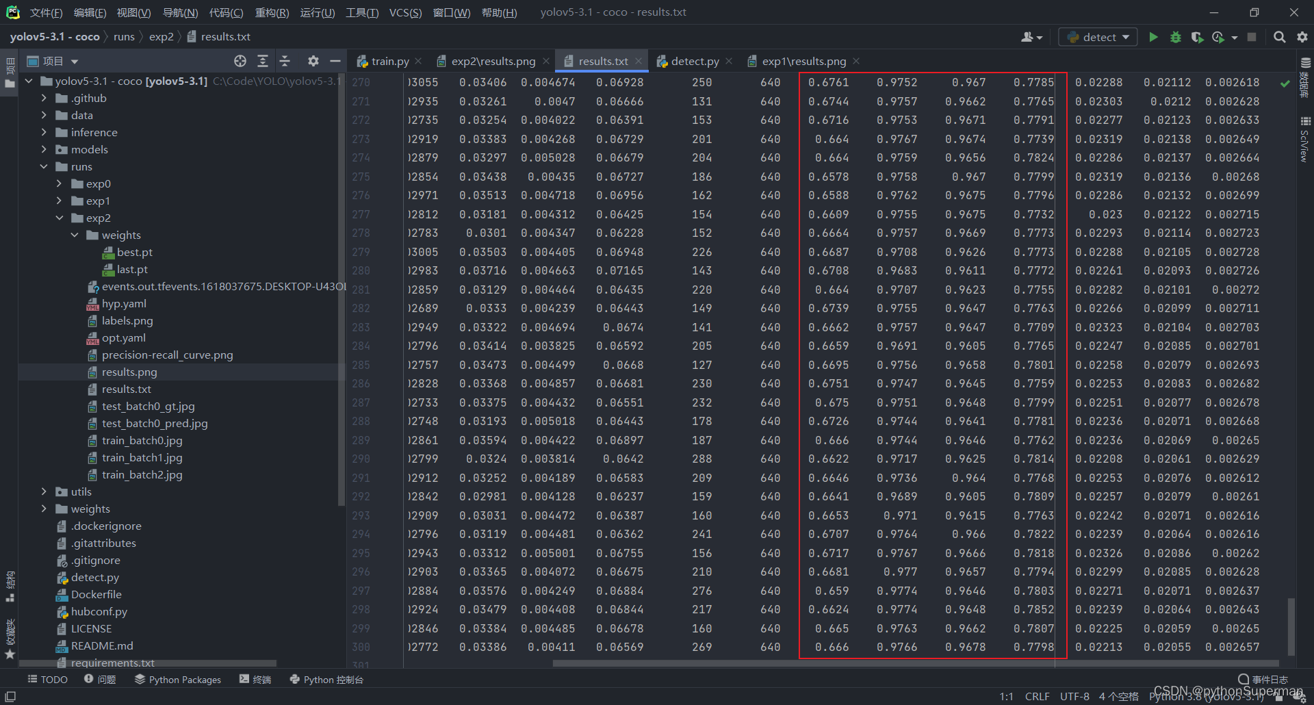Expand the data folder
Screen dimensions: 1314x705
point(44,115)
